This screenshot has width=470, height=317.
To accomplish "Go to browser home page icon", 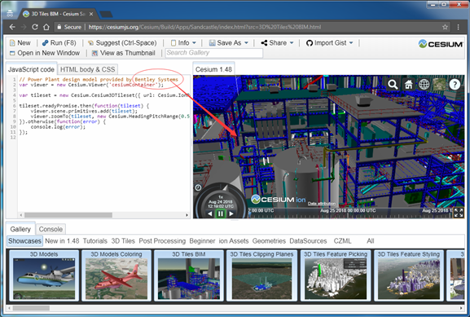I will (x=46, y=27).
